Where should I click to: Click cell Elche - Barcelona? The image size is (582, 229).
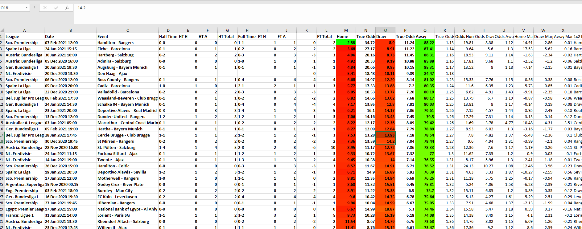click(x=127, y=49)
